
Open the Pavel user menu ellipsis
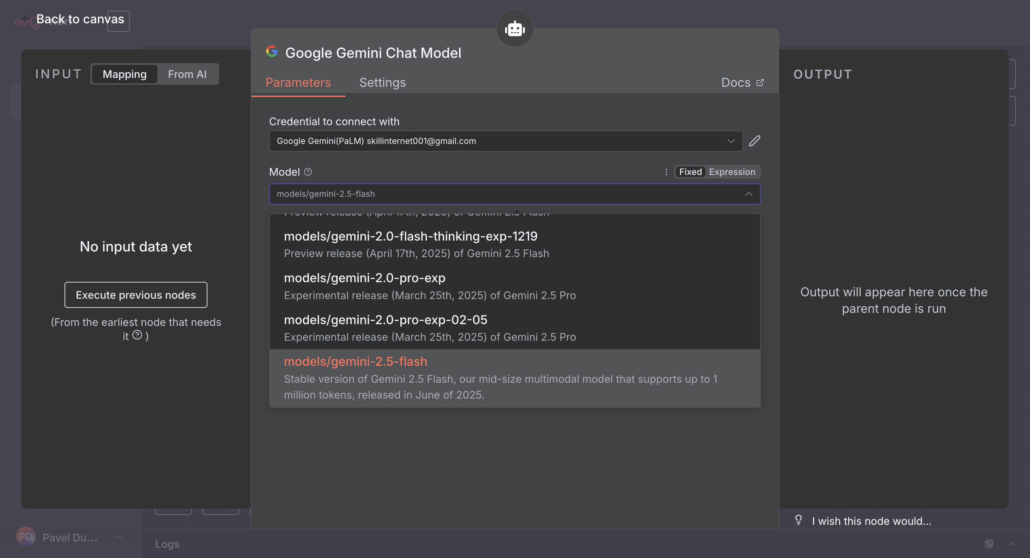point(119,537)
